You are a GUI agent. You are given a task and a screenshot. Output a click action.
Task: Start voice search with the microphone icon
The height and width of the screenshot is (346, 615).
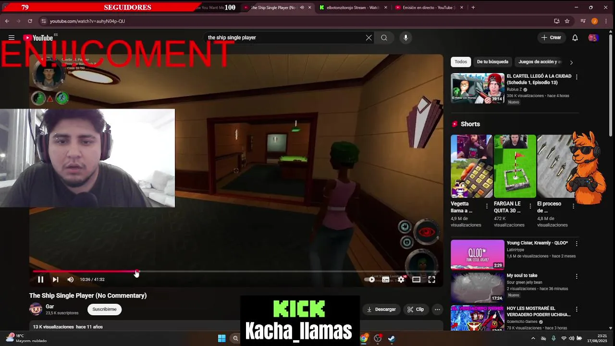406,37
